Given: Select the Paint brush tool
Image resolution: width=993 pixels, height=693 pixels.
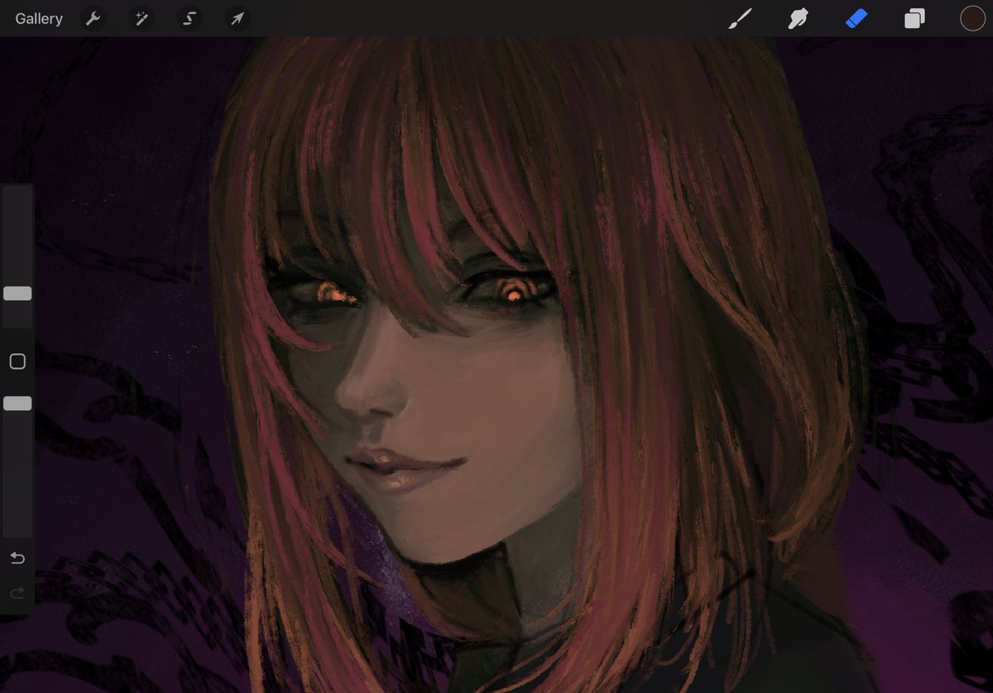Looking at the screenshot, I should (x=740, y=18).
